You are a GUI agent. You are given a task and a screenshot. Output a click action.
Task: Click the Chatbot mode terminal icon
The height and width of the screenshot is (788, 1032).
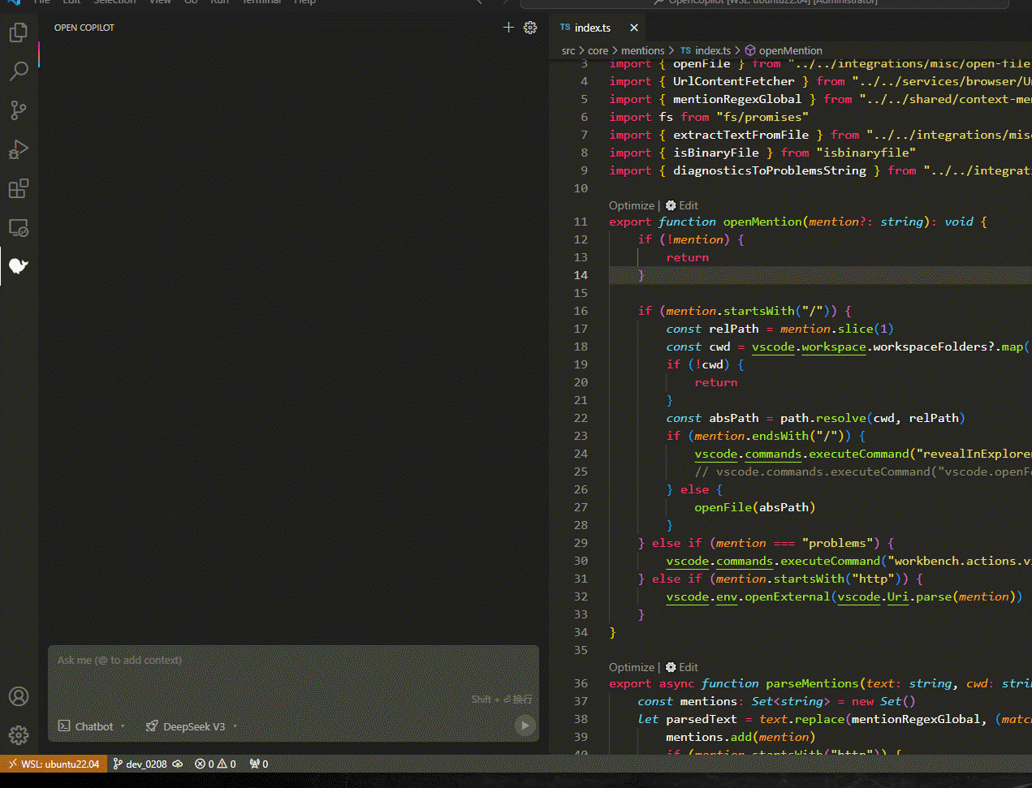click(65, 726)
